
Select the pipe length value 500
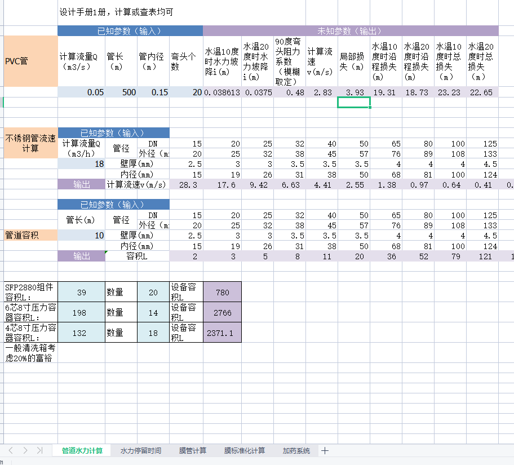[x=121, y=92]
